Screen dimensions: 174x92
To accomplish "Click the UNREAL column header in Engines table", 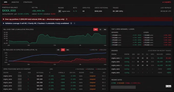I will point(168,54).
